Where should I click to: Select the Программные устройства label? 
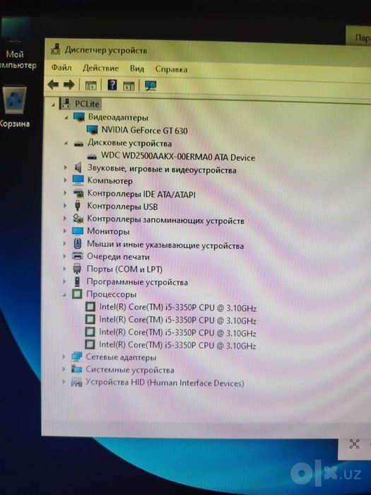coord(137,282)
